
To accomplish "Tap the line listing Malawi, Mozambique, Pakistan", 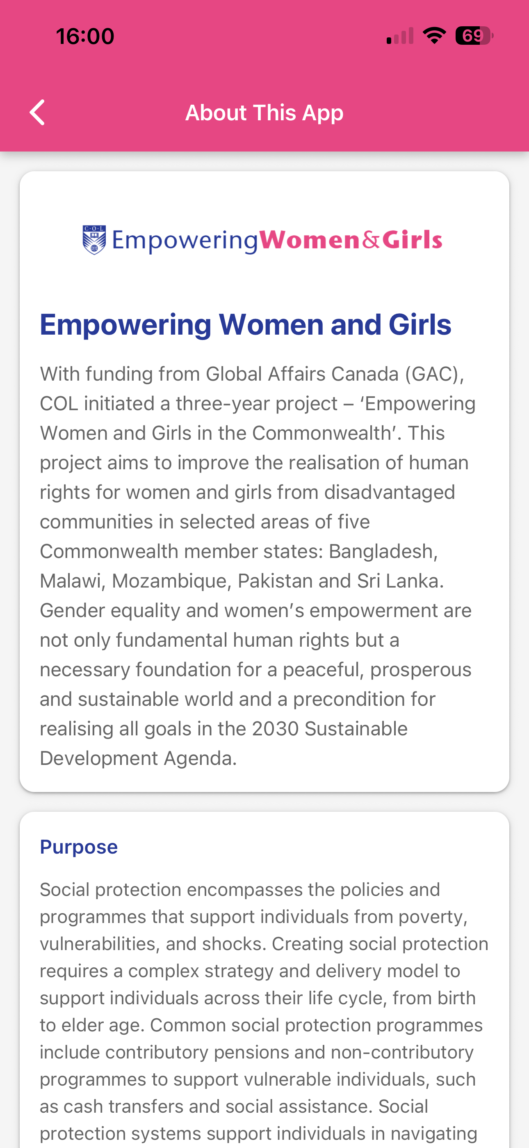I will pos(242,581).
